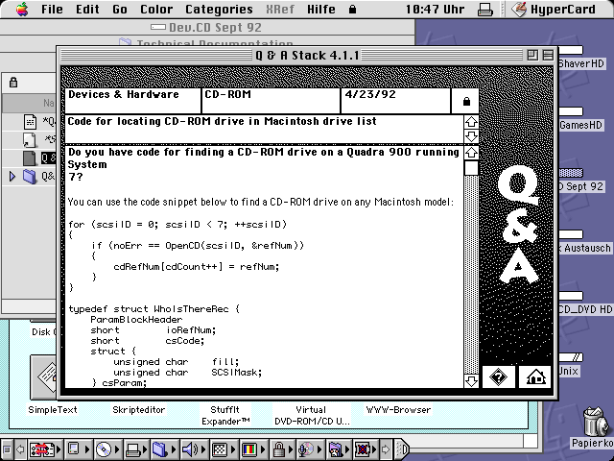Click the Devices & Hardware category field
Viewport: 614px width, 461px height.
point(132,101)
